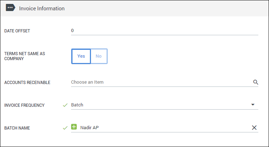Click the Batch value in Invoice Frequency
The height and width of the screenshot is (147, 269).
tap(77, 105)
